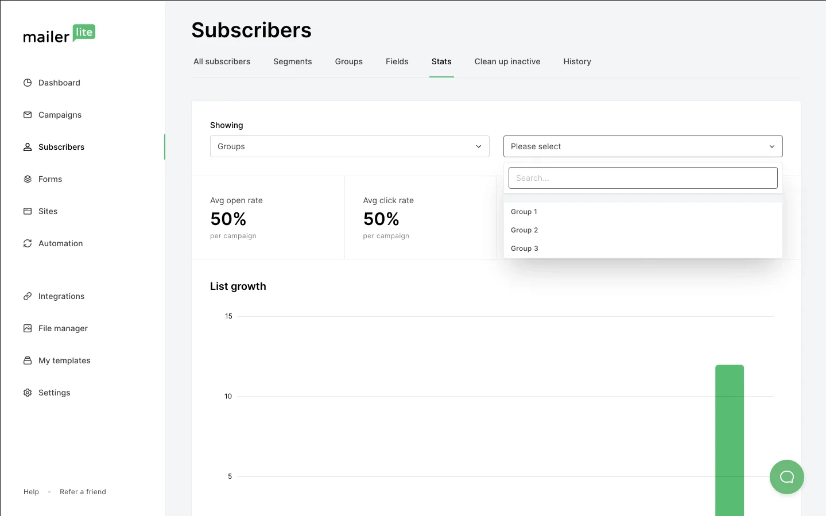Viewport: 826px width, 516px height.
Task: Click the Dashboard clock icon
Action: (28, 83)
